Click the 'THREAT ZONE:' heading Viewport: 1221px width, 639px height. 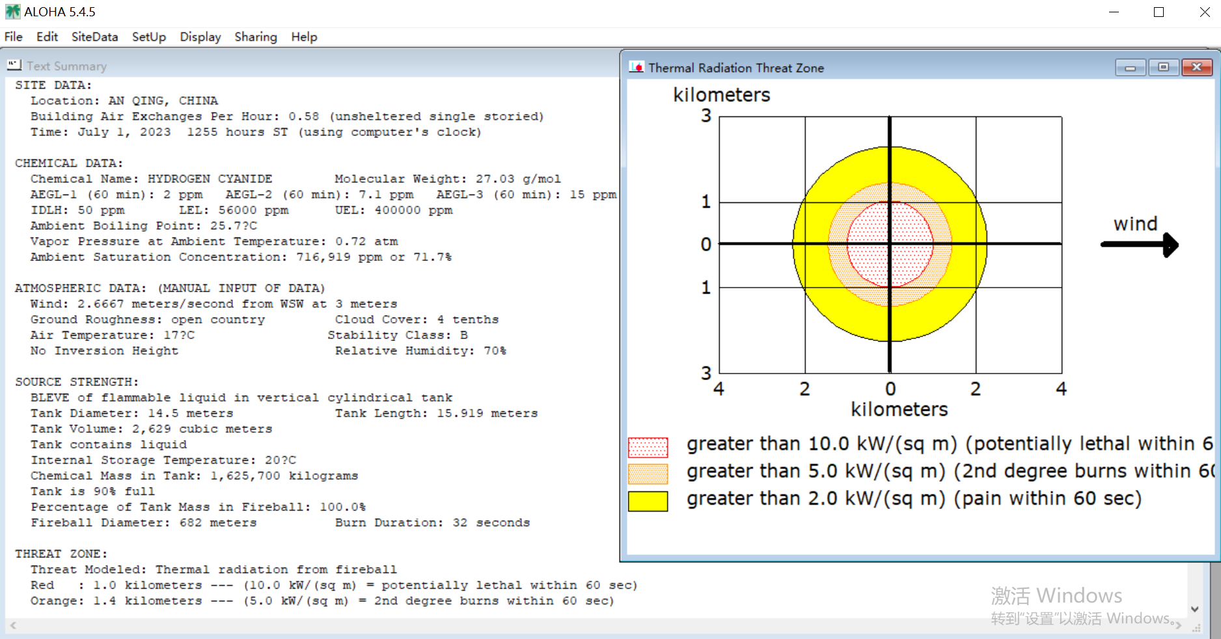coord(61,554)
